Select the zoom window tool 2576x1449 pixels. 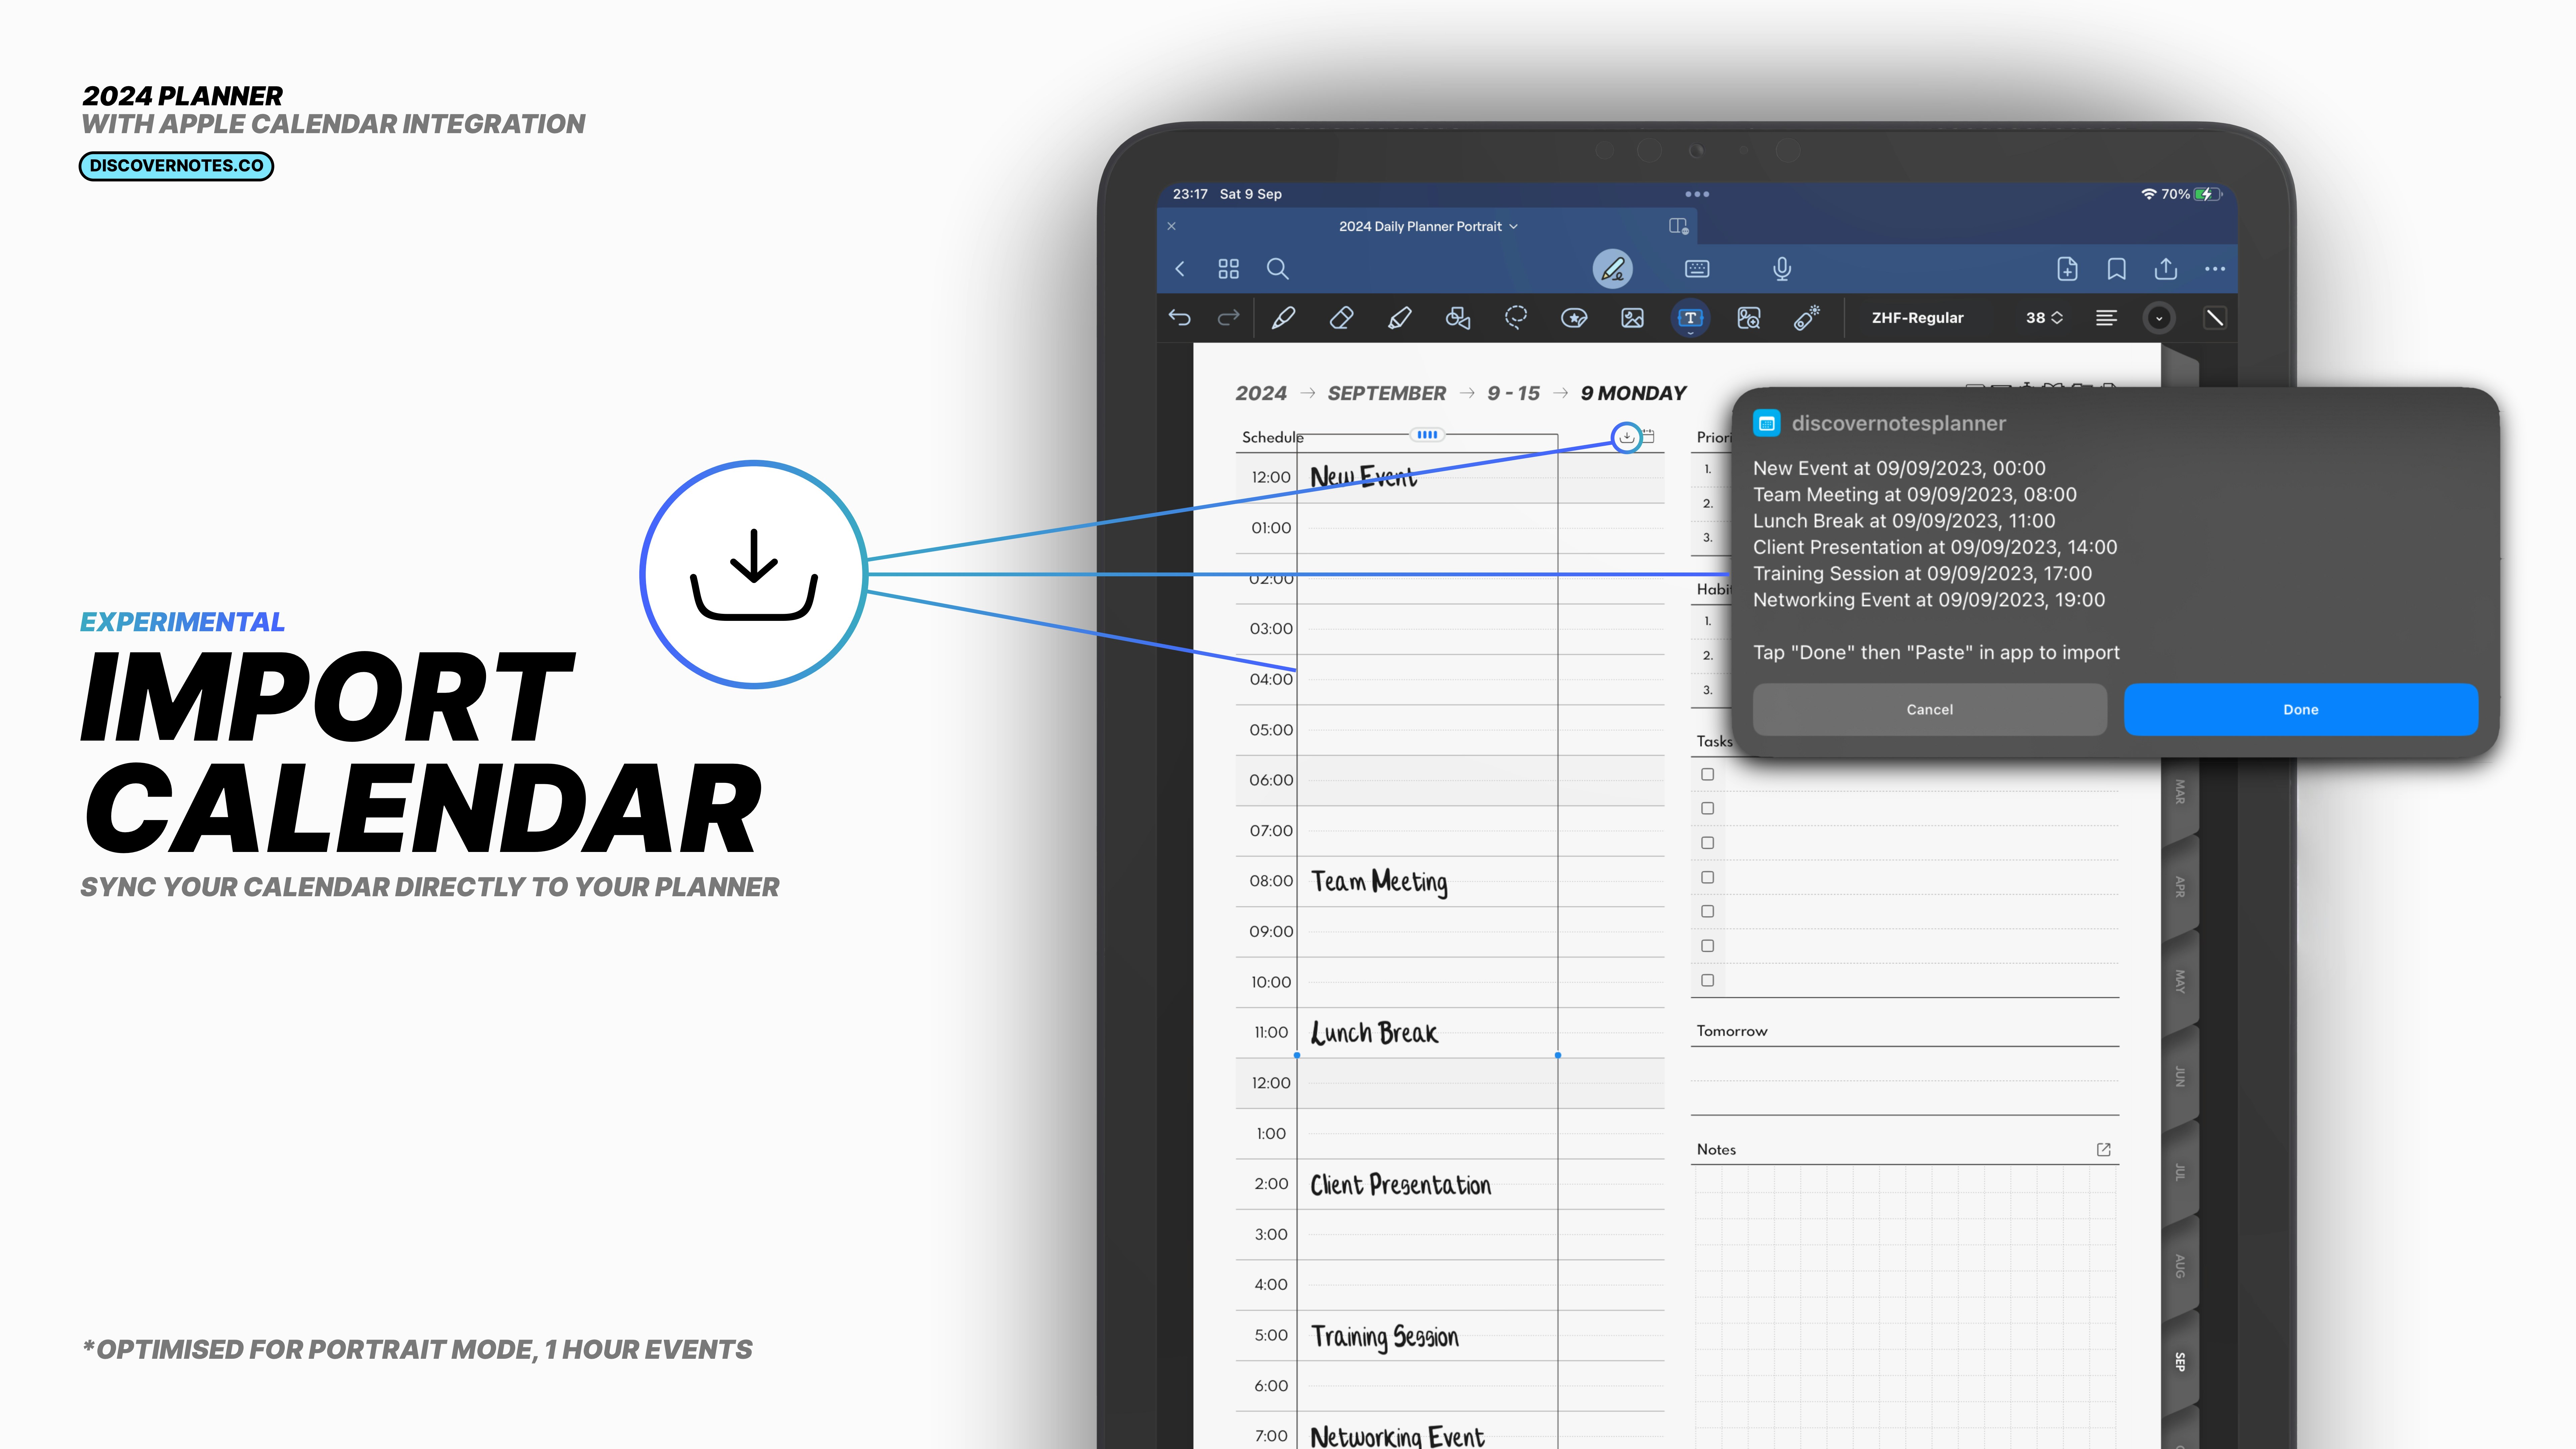(1749, 318)
